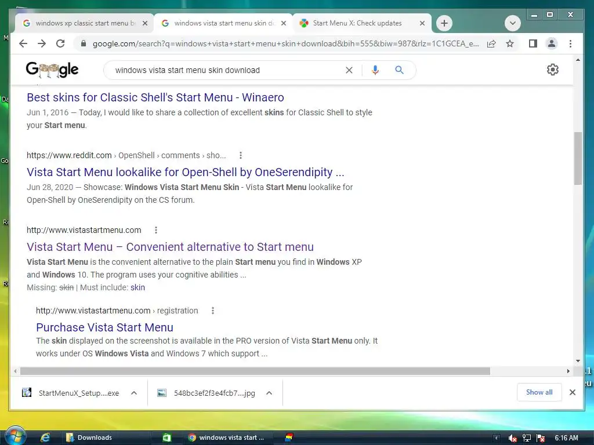Switch to the Downloads taskbar window
Viewport: 594px width, 445px height.
pos(107,438)
